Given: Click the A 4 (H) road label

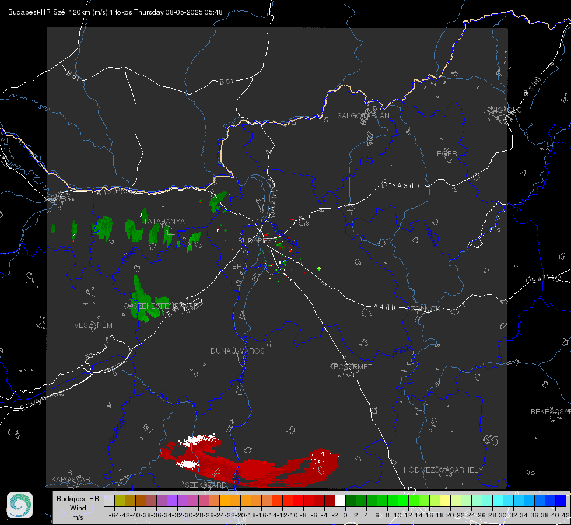Looking at the screenshot, I should (384, 307).
